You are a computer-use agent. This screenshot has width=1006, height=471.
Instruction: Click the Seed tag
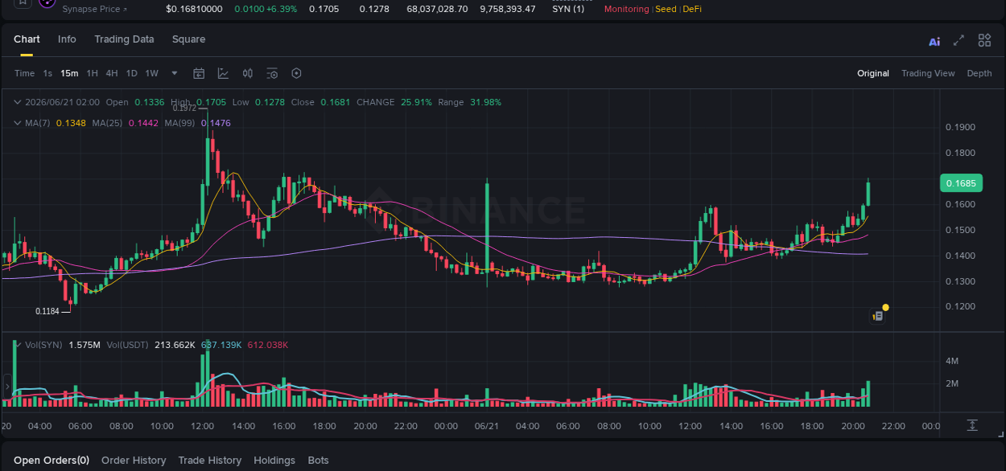666,9
